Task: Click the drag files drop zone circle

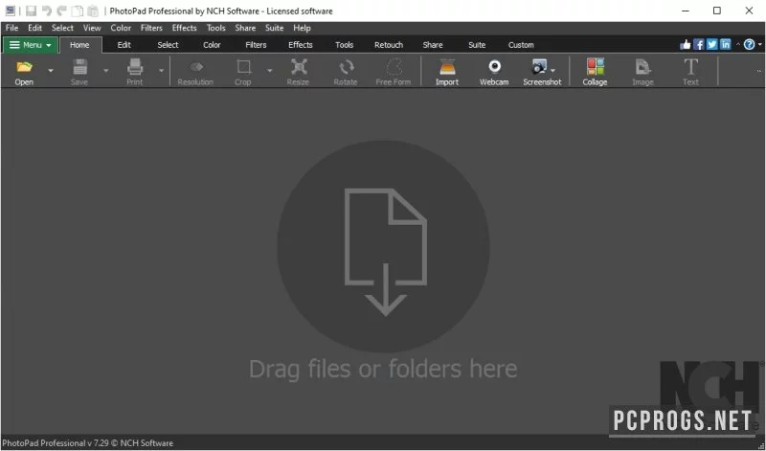Action: pyautogui.click(x=384, y=246)
